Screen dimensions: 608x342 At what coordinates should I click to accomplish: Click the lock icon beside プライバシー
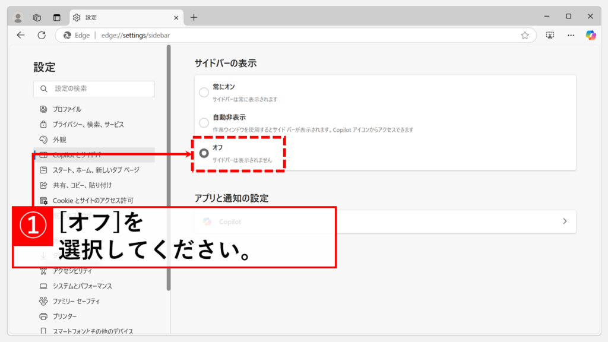(x=43, y=125)
